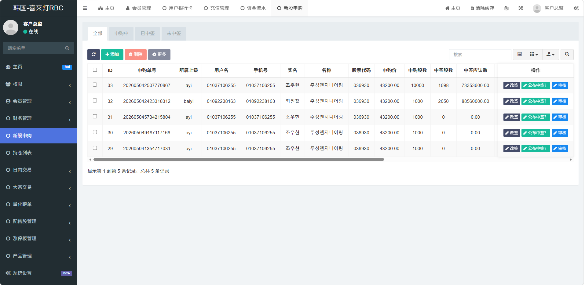585x285 pixels.
Task: Click 审核 button for ID 30
Action: pos(560,133)
